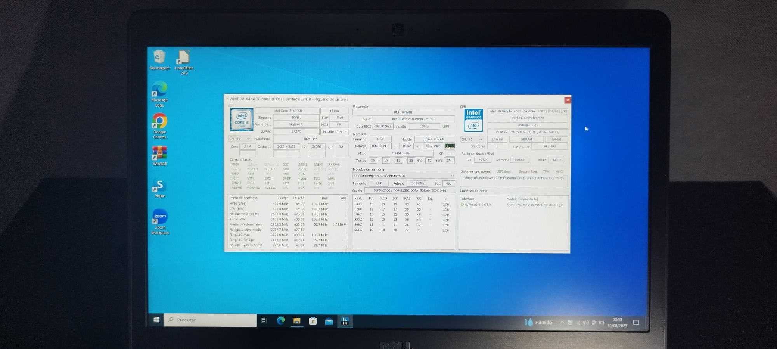Click the Unidade de Prod. field
777x349 pixels.
coord(334,131)
